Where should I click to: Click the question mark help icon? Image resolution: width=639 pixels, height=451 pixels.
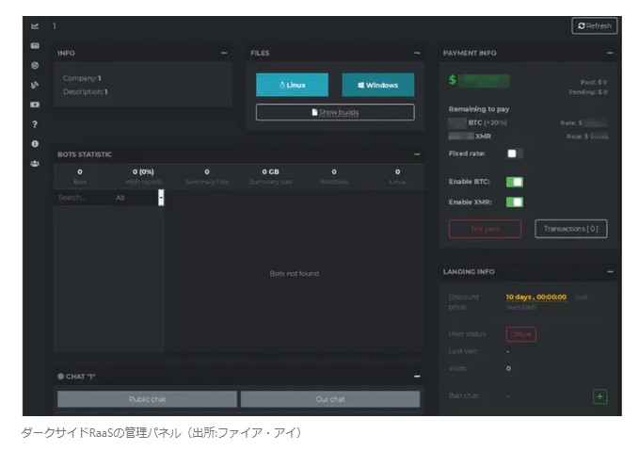[x=35, y=124]
